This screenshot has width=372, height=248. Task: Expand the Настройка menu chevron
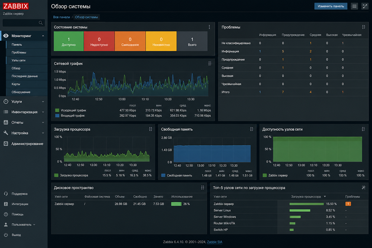43,133
